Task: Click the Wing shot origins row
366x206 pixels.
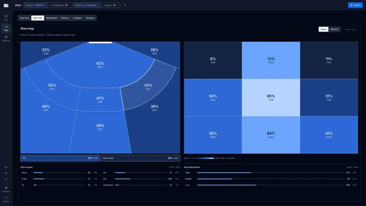Action: pos(59,173)
